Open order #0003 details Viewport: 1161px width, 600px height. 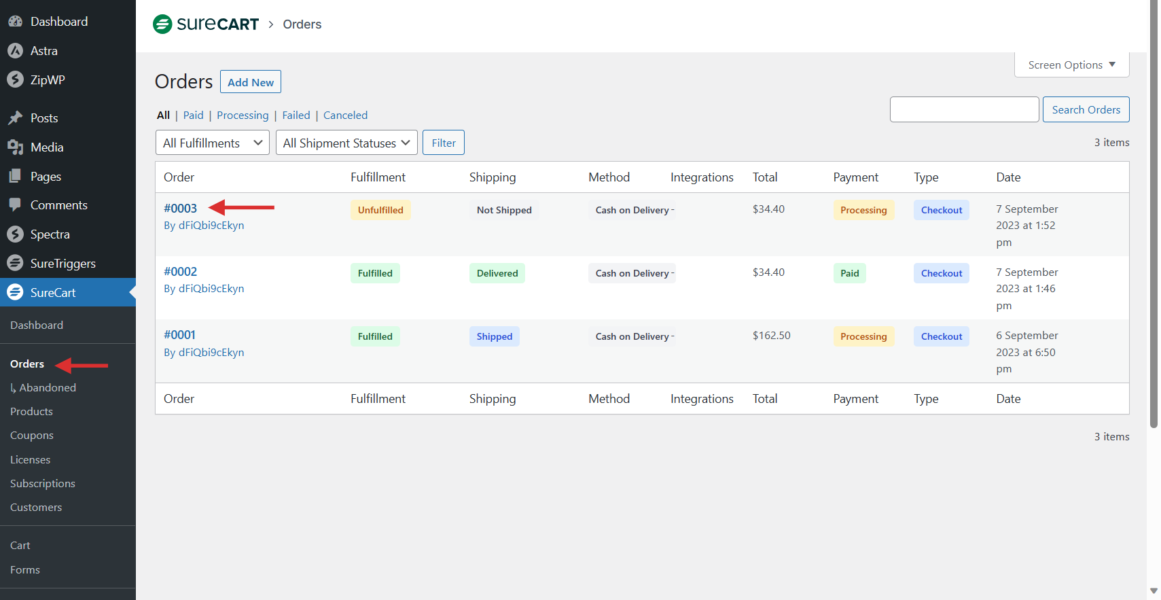pyautogui.click(x=180, y=209)
